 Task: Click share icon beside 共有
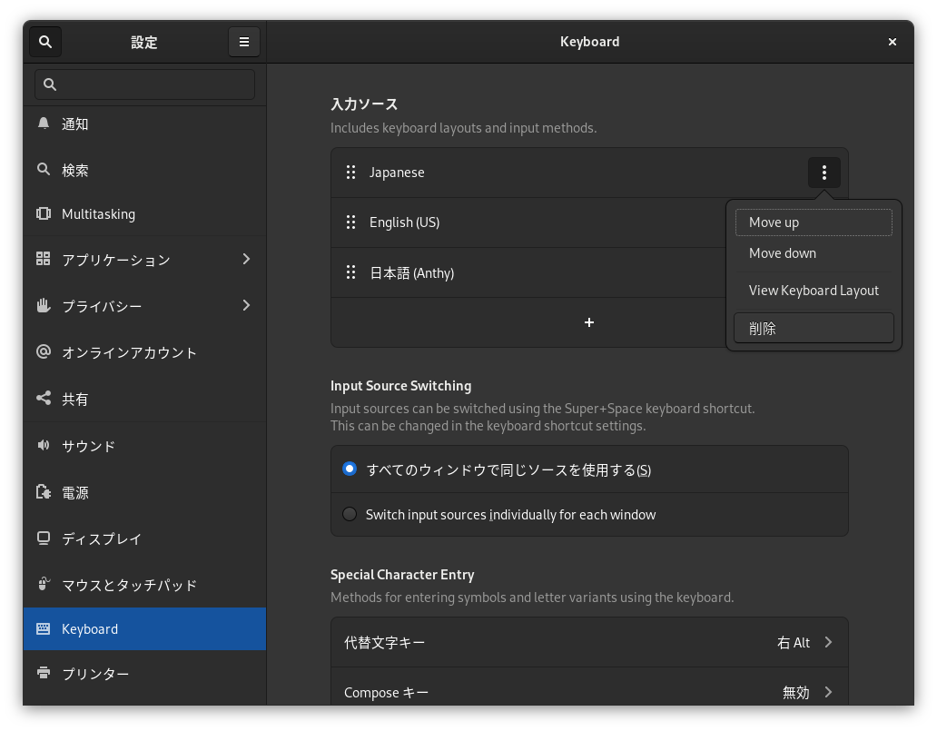pyautogui.click(x=43, y=398)
